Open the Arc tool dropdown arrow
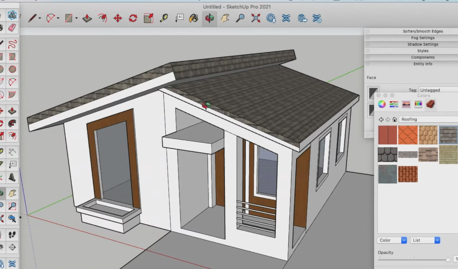Viewport: 458px width, 269px height. tap(58, 18)
